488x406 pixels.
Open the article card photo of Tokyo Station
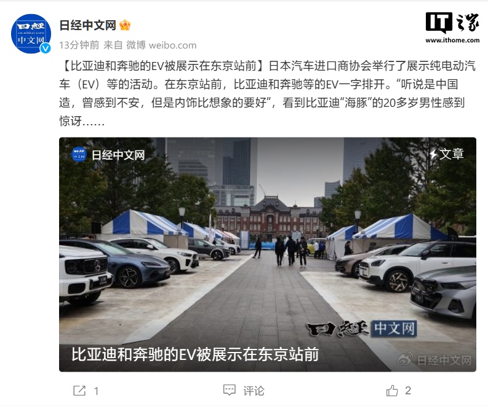(x=268, y=254)
